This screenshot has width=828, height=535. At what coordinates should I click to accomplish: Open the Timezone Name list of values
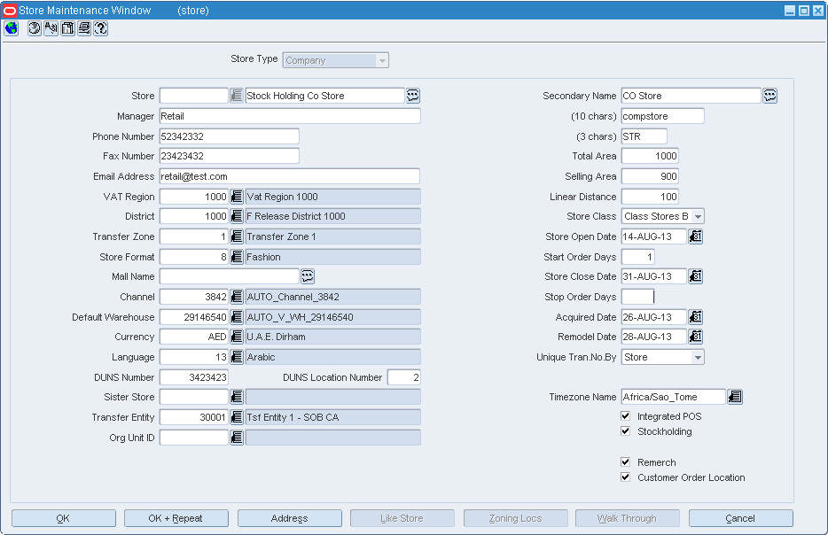coord(735,397)
